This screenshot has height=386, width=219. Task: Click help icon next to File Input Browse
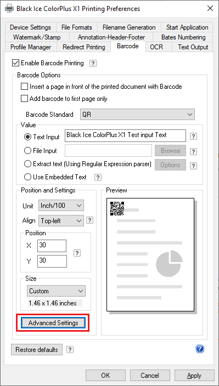(194, 151)
